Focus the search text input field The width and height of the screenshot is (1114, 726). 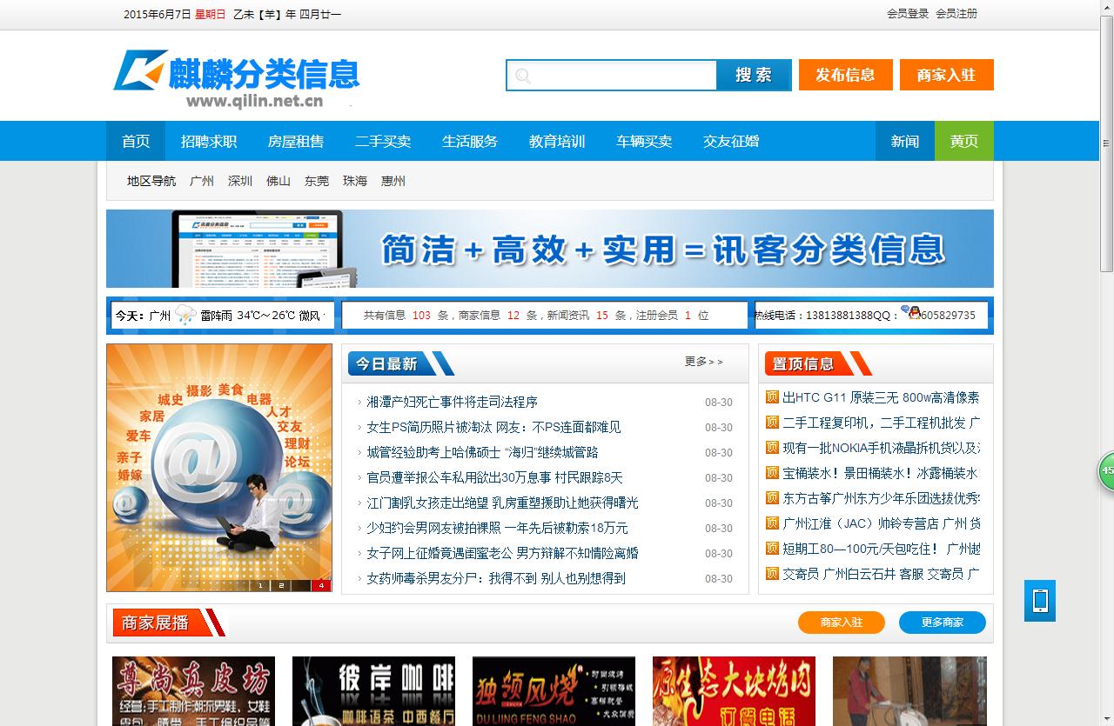(622, 76)
